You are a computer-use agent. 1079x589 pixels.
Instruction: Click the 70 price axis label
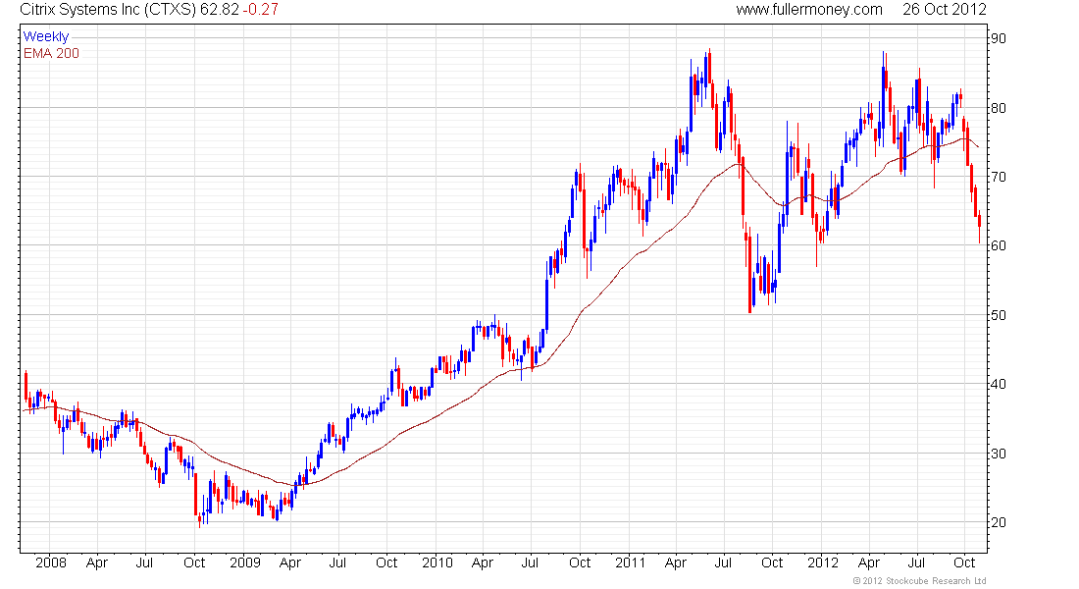(998, 177)
